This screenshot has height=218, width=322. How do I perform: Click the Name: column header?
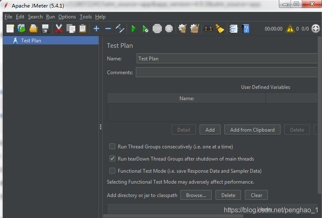coord(187,99)
